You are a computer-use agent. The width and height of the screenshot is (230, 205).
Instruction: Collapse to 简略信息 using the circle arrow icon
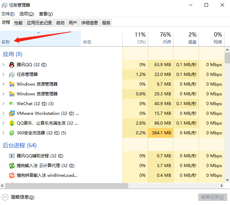coord(5,197)
